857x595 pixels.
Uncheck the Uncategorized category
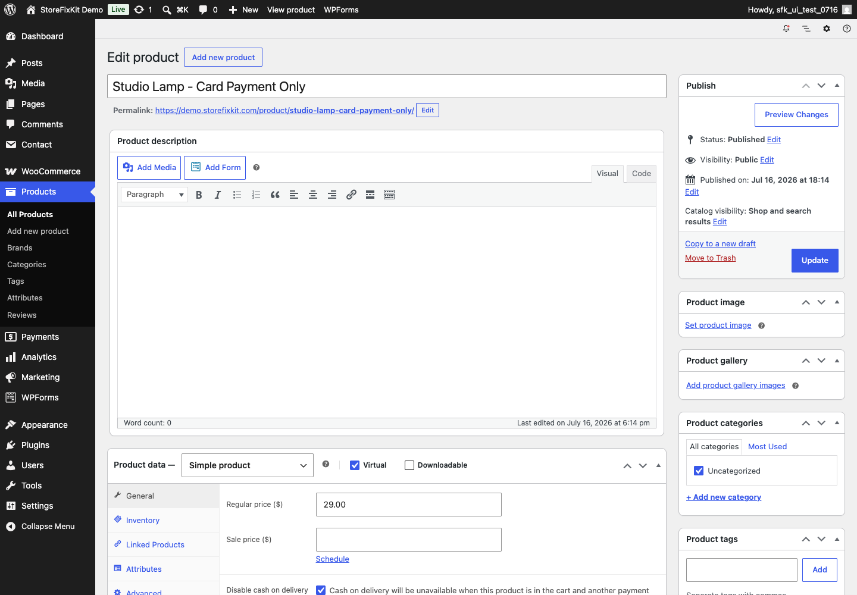tap(699, 471)
